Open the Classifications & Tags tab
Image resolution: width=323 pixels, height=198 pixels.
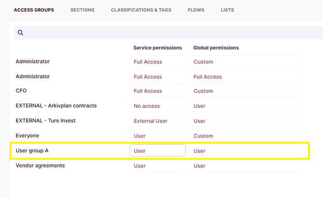(x=141, y=10)
